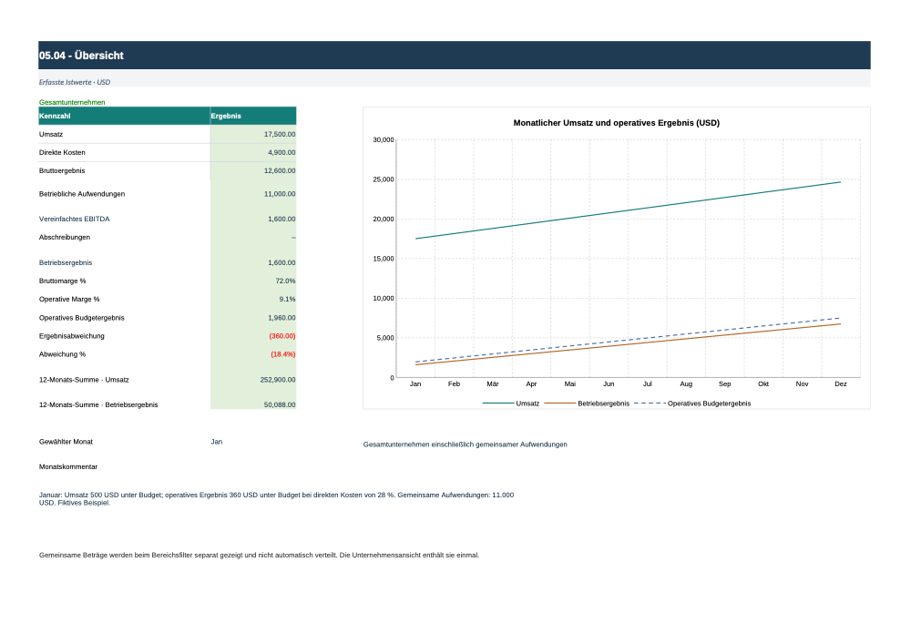Select the "Erfasste Istwerte · USD" subtitle
Image resolution: width=911 pixels, height=644 pixels.
75,83
